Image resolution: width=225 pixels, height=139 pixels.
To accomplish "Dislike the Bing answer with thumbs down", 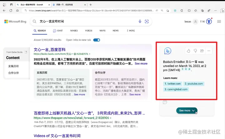I will (x=195, y=51).
